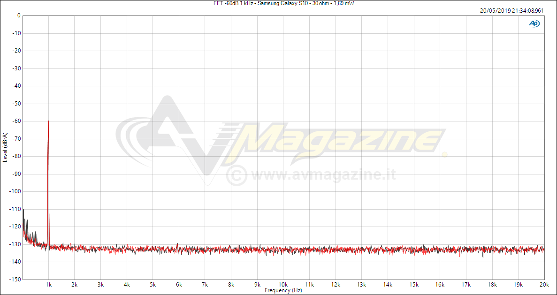Click the '17k' frequency axis label
The image size is (557, 295).
pyautogui.click(x=465, y=285)
